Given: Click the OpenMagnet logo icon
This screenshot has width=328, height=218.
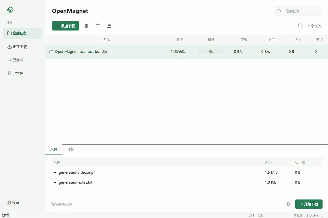Looking at the screenshot, I should [10, 10].
